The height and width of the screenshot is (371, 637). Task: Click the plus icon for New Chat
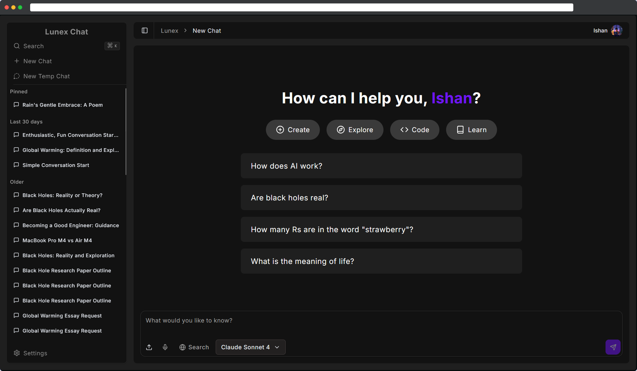(17, 61)
